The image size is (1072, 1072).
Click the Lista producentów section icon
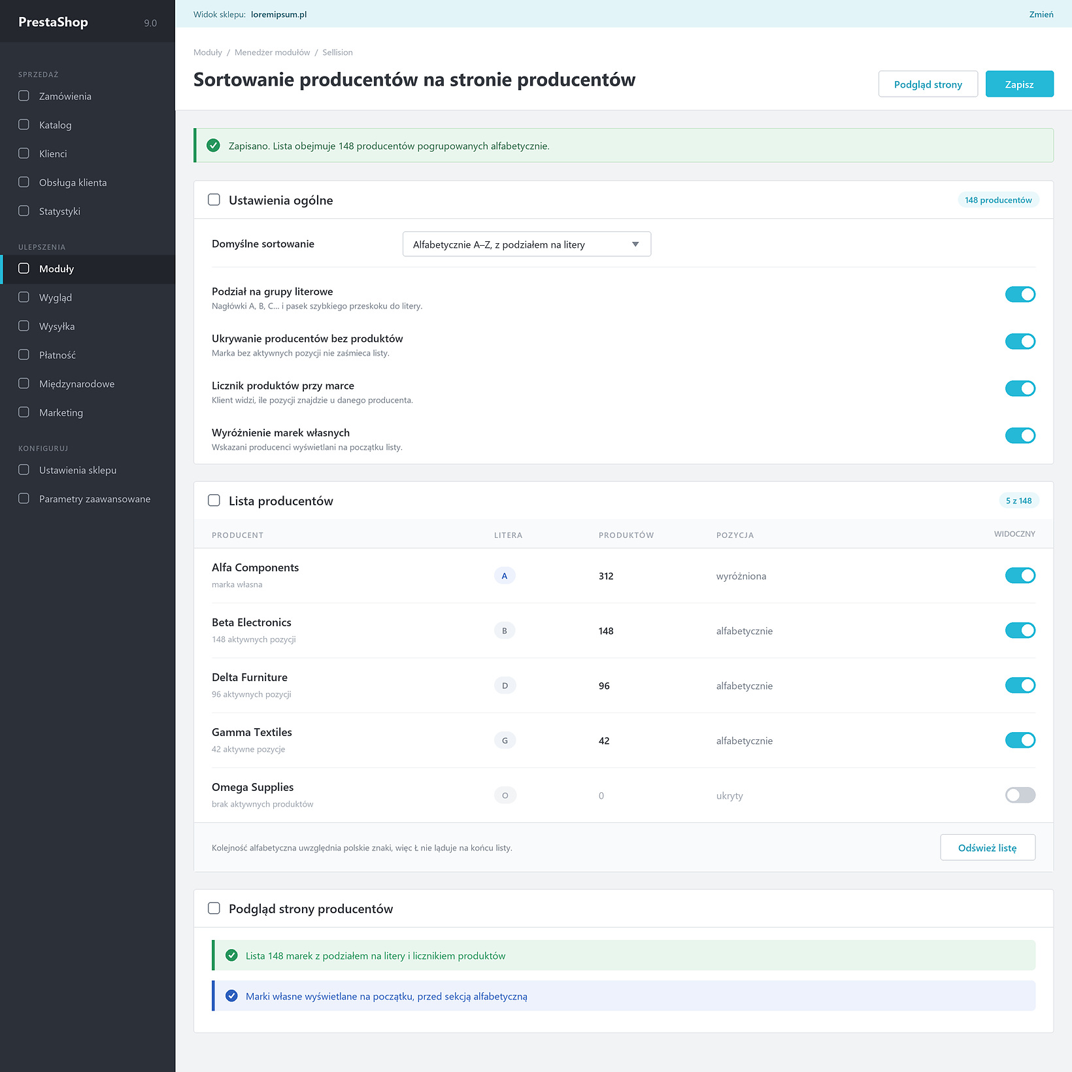tap(214, 501)
